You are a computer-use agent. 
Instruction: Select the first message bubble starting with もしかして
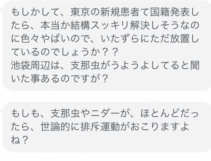click(107, 45)
